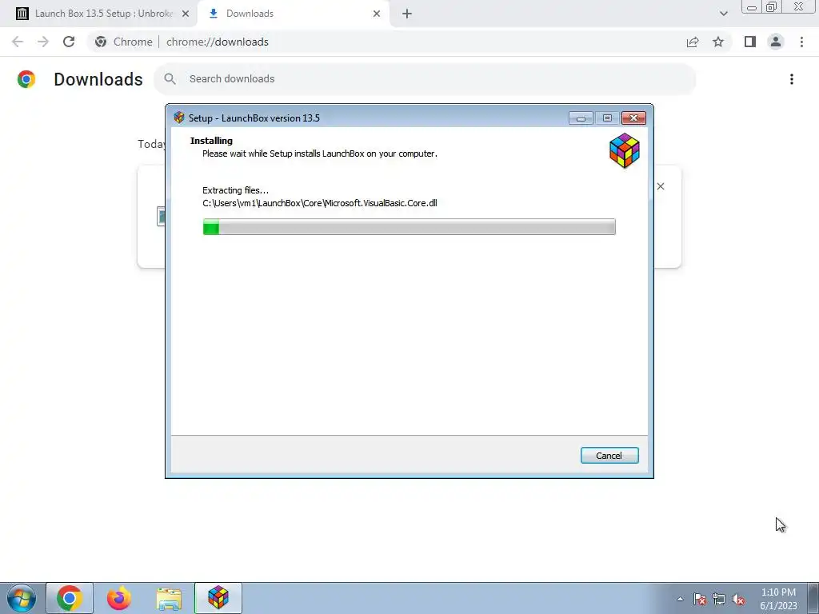Image resolution: width=819 pixels, height=614 pixels.
Task: Switch to the Launch Box 13.5 Setup tab
Action: pos(103,14)
